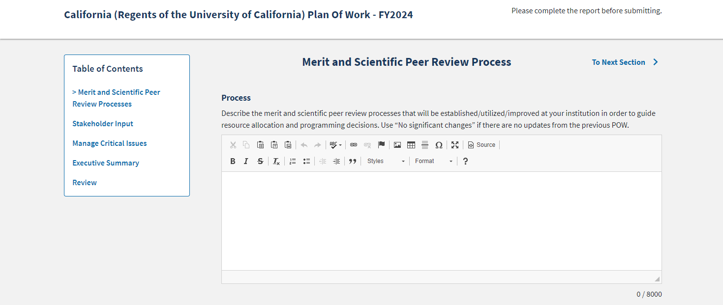
Task: Paste as plain text icon
Action: coord(274,145)
